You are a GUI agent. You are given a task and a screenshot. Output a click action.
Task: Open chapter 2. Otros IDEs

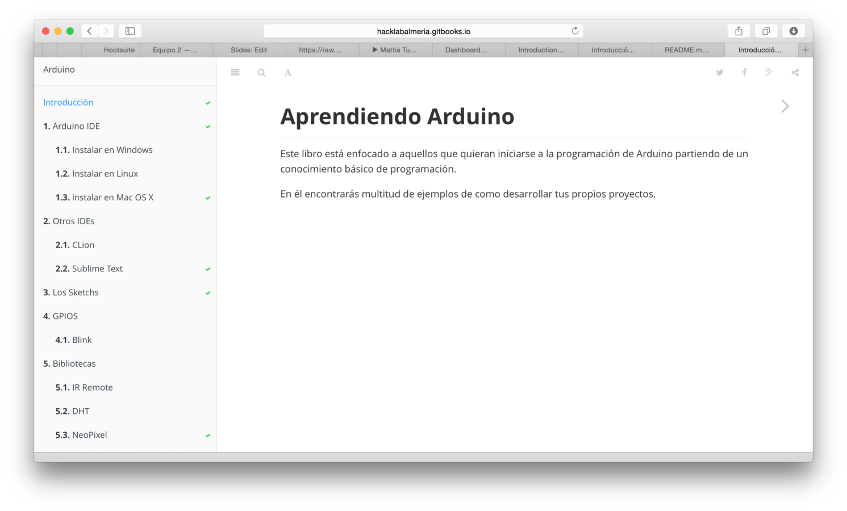pos(69,221)
